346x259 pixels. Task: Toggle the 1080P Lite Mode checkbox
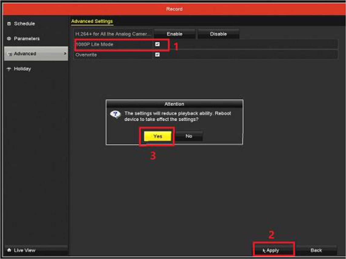[157, 44]
